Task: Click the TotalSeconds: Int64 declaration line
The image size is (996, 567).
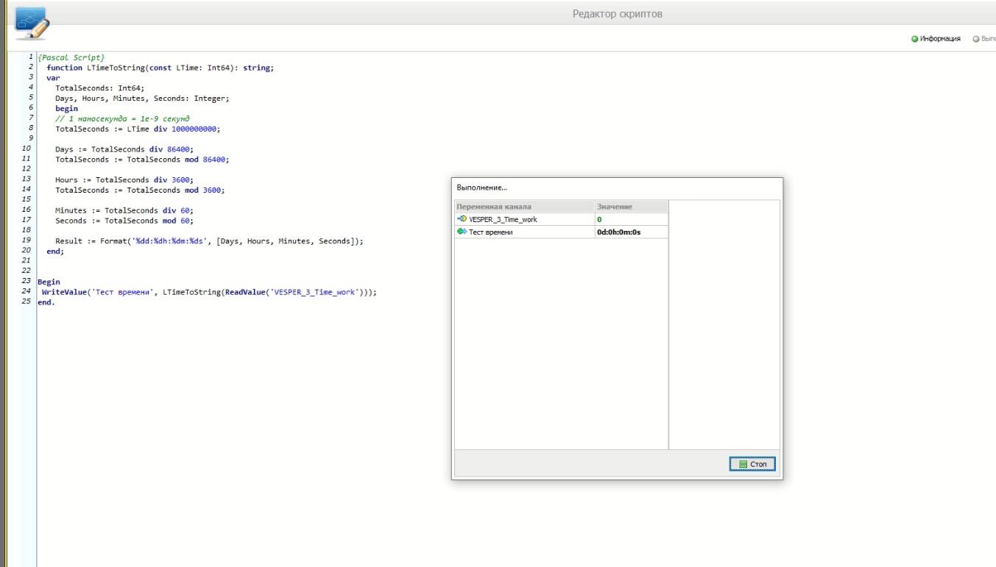Action: (x=100, y=88)
